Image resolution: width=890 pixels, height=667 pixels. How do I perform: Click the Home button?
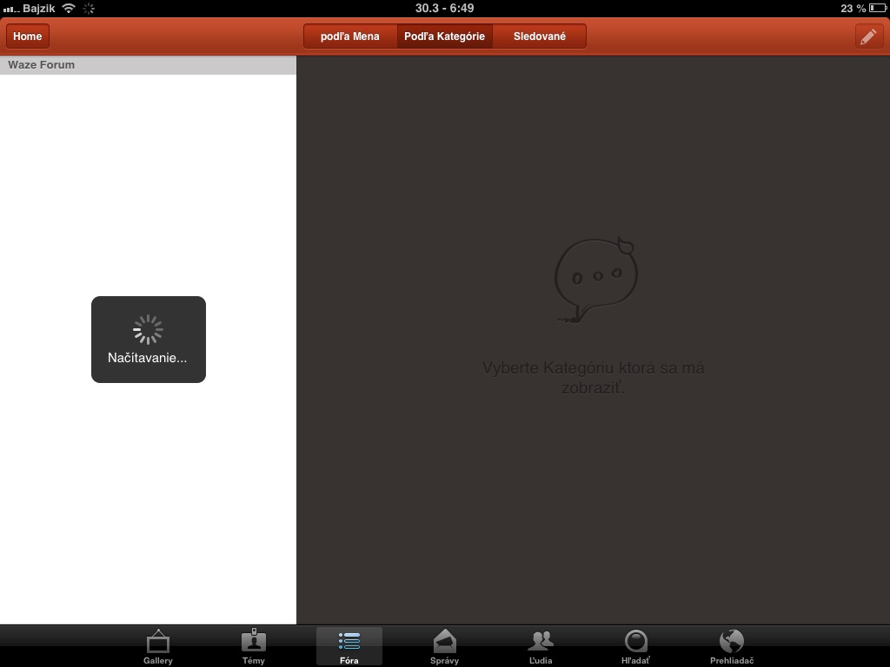[28, 36]
